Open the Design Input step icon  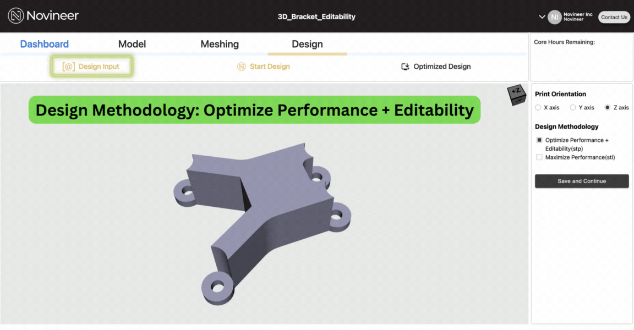[x=68, y=66]
